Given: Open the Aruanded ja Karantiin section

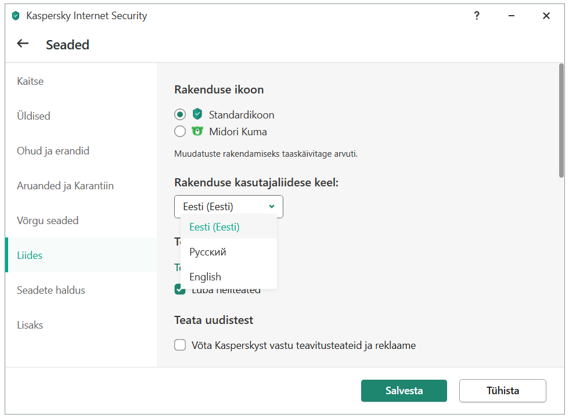Looking at the screenshot, I should (81, 185).
